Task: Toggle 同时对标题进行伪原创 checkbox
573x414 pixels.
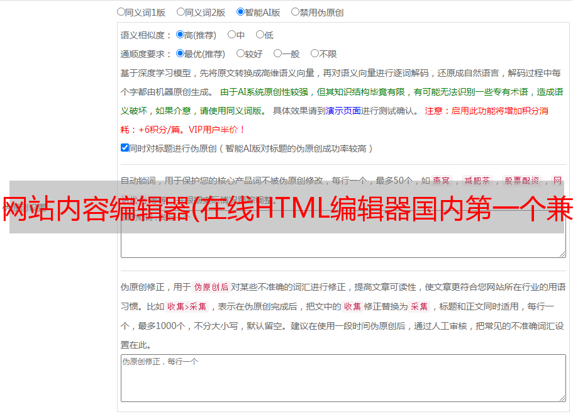Action: (125, 148)
